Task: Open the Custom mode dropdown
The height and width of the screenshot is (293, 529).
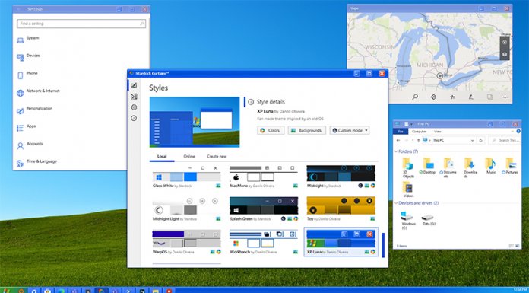Action: [x=350, y=130]
